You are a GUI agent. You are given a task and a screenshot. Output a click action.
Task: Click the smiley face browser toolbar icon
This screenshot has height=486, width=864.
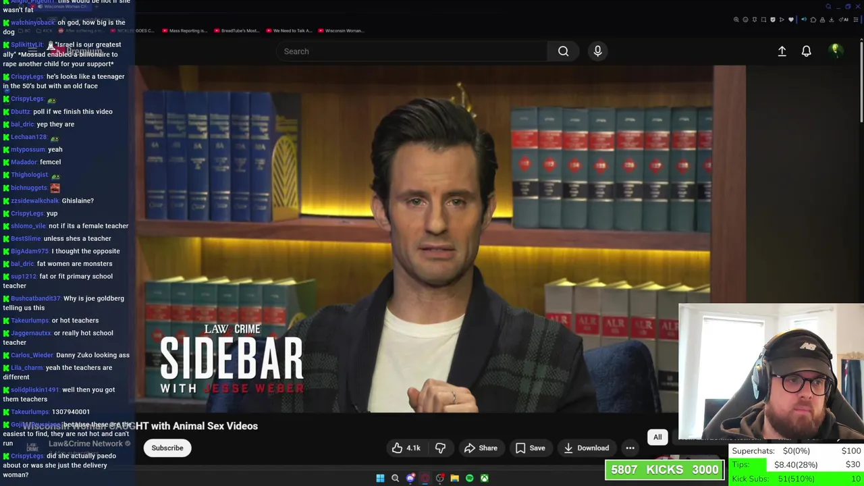pos(745,20)
